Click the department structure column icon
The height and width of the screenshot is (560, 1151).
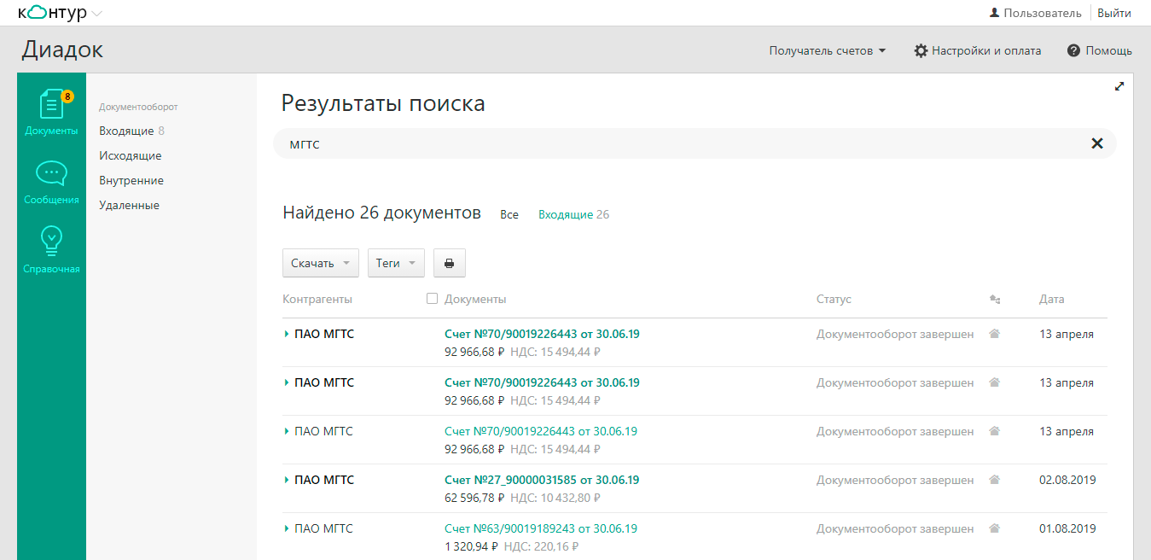coord(994,300)
